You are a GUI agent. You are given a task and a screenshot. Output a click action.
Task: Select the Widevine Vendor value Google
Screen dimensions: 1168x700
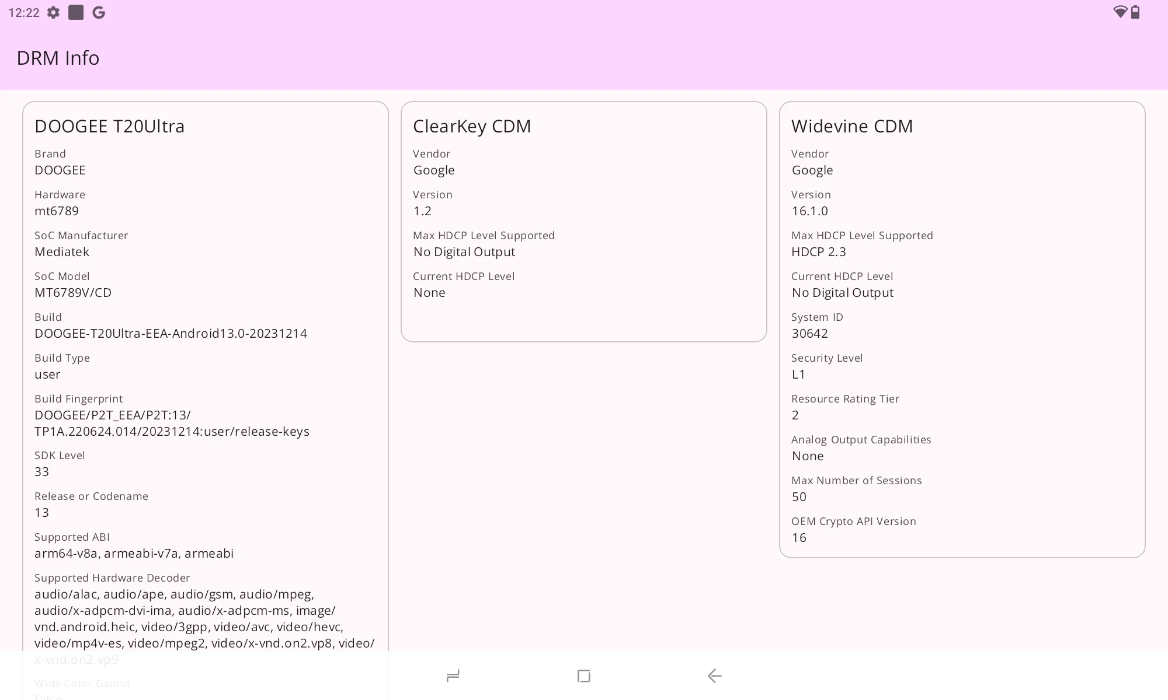click(812, 170)
